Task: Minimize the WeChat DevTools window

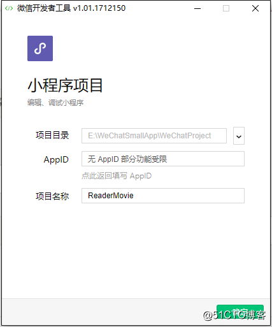Action: [197, 8]
